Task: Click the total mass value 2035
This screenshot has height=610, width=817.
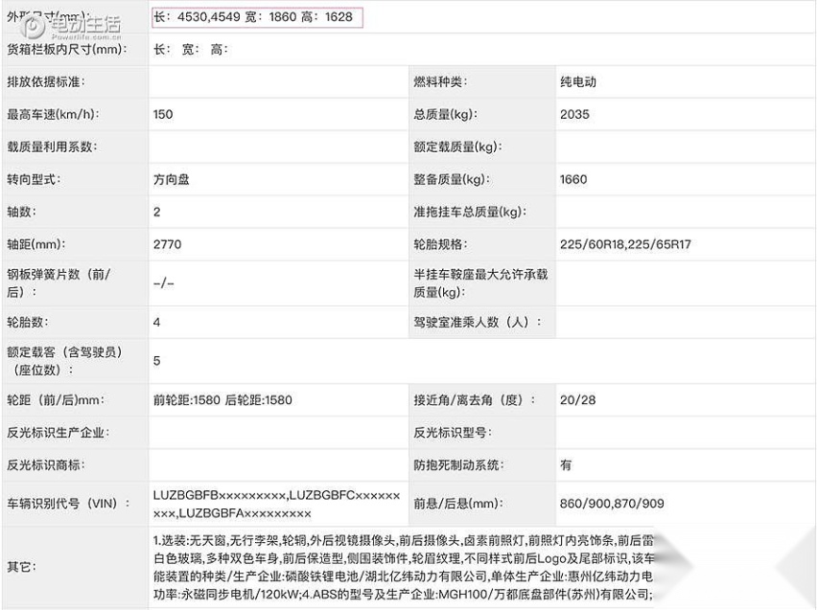Action: (574, 114)
